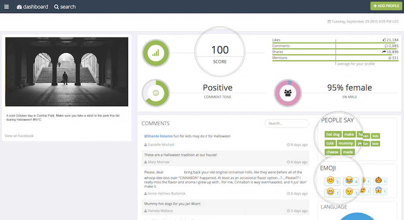
Task: Click the smiley comment tone icon
Action: [156, 93]
